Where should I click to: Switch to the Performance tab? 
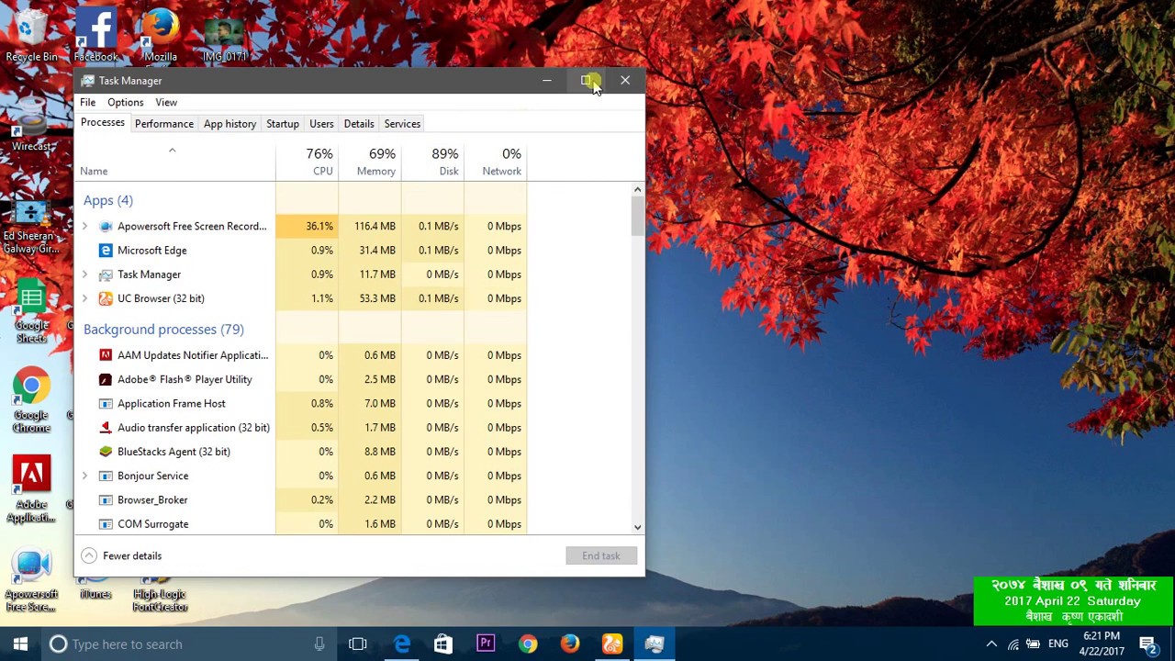click(x=164, y=124)
